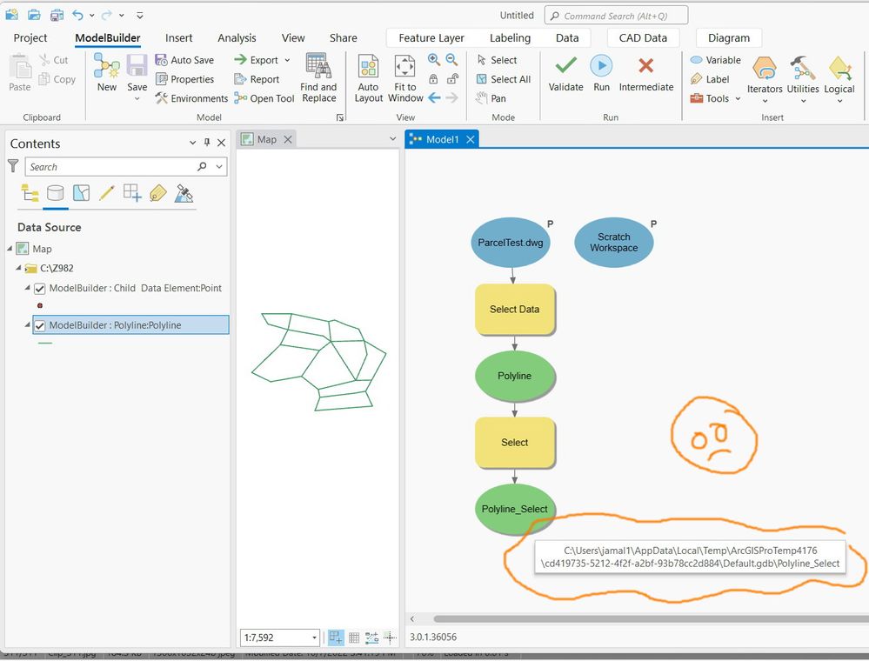Zoom in on the model view
869x661 pixels.
[434, 59]
